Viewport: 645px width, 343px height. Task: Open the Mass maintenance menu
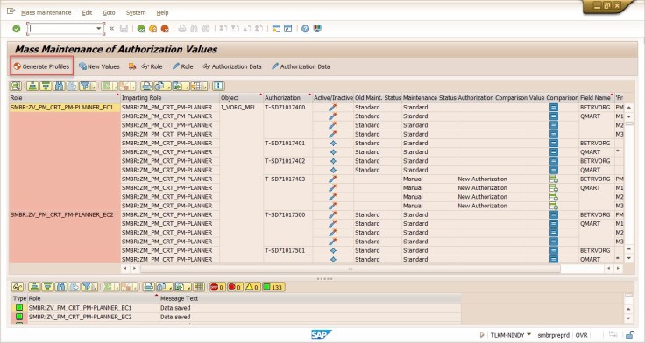pyautogui.click(x=46, y=13)
